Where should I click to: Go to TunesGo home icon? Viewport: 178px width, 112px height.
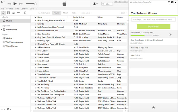[x=154, y=107]
